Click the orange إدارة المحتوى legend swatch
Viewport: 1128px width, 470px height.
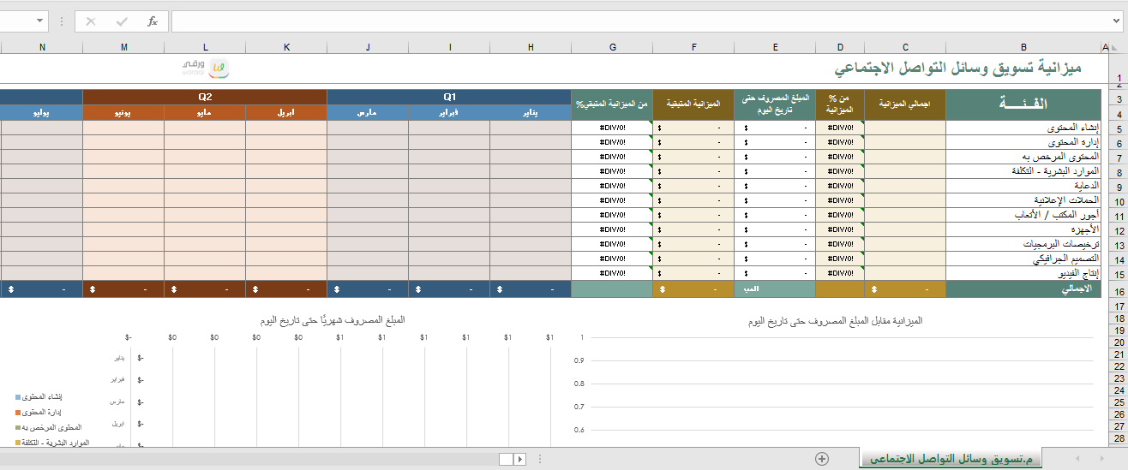pyautogui.click(x=18, y=413)
